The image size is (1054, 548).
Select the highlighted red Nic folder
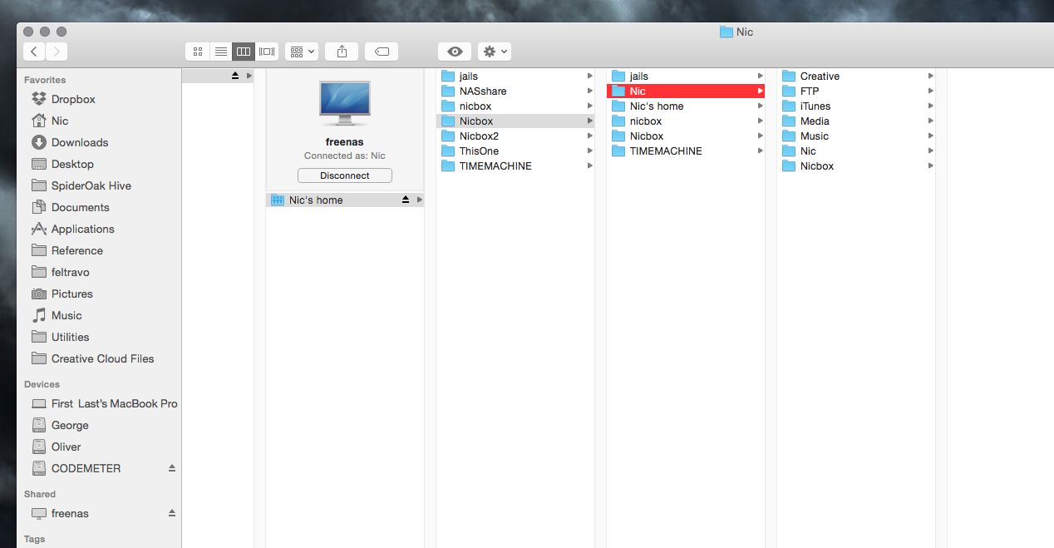coord(686,91)
